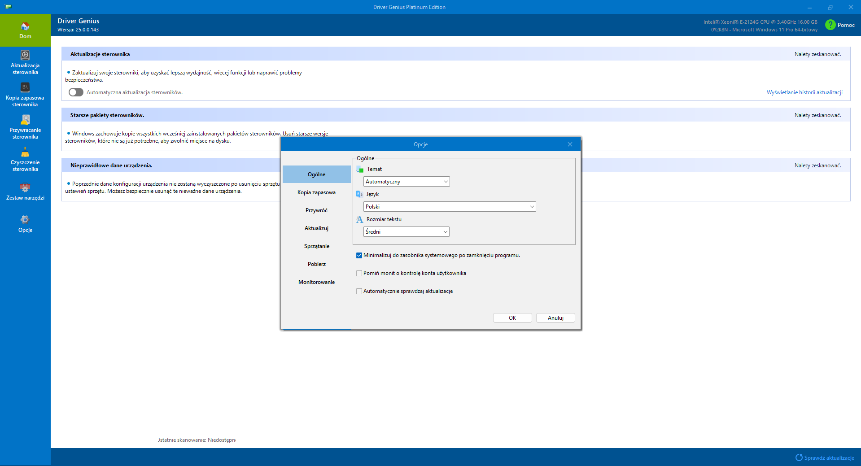This screenshot has height=466, width=861.
Task: Confirm options with the OK button
Action: click(x=512, y=318)
